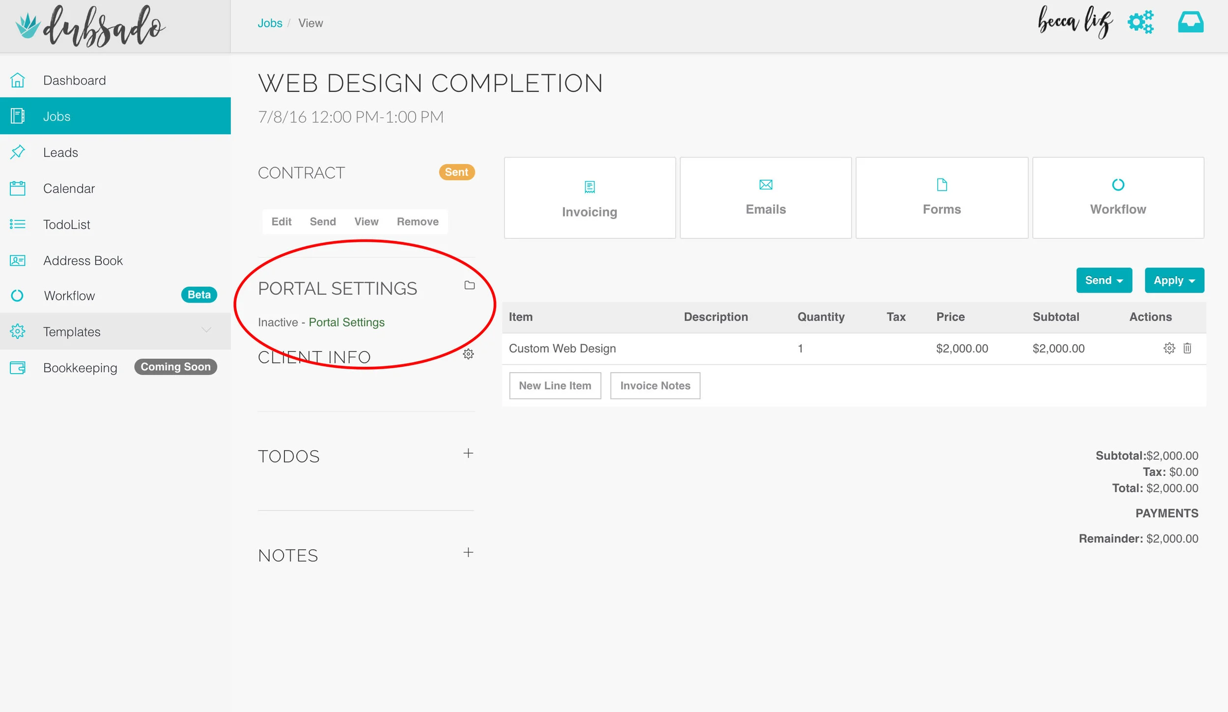
Task: Open the Apply dropdown button
Action: [1174, 280]
